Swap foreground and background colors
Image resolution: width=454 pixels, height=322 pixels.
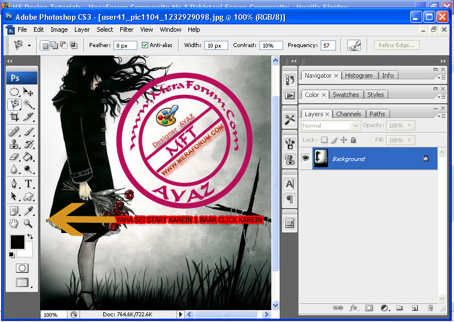click(30, 236)
